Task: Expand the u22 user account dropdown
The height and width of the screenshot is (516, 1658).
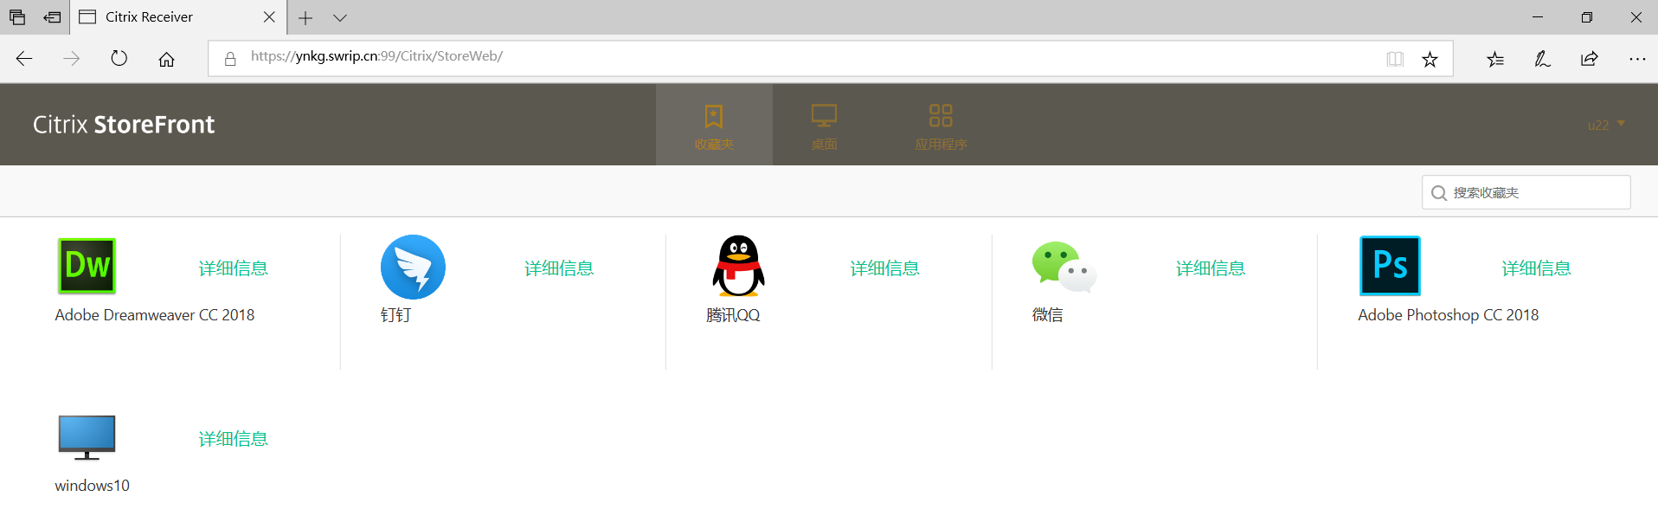Action: click(x=1606, y=125)
